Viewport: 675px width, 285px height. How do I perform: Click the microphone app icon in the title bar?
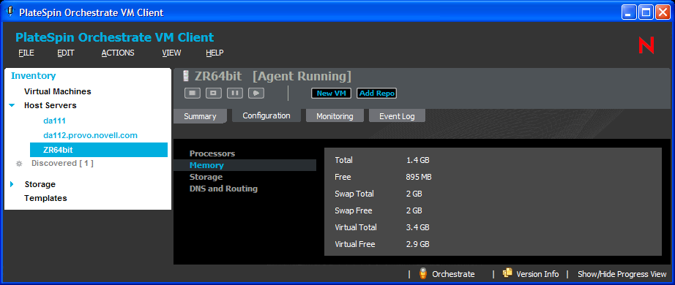10,12
